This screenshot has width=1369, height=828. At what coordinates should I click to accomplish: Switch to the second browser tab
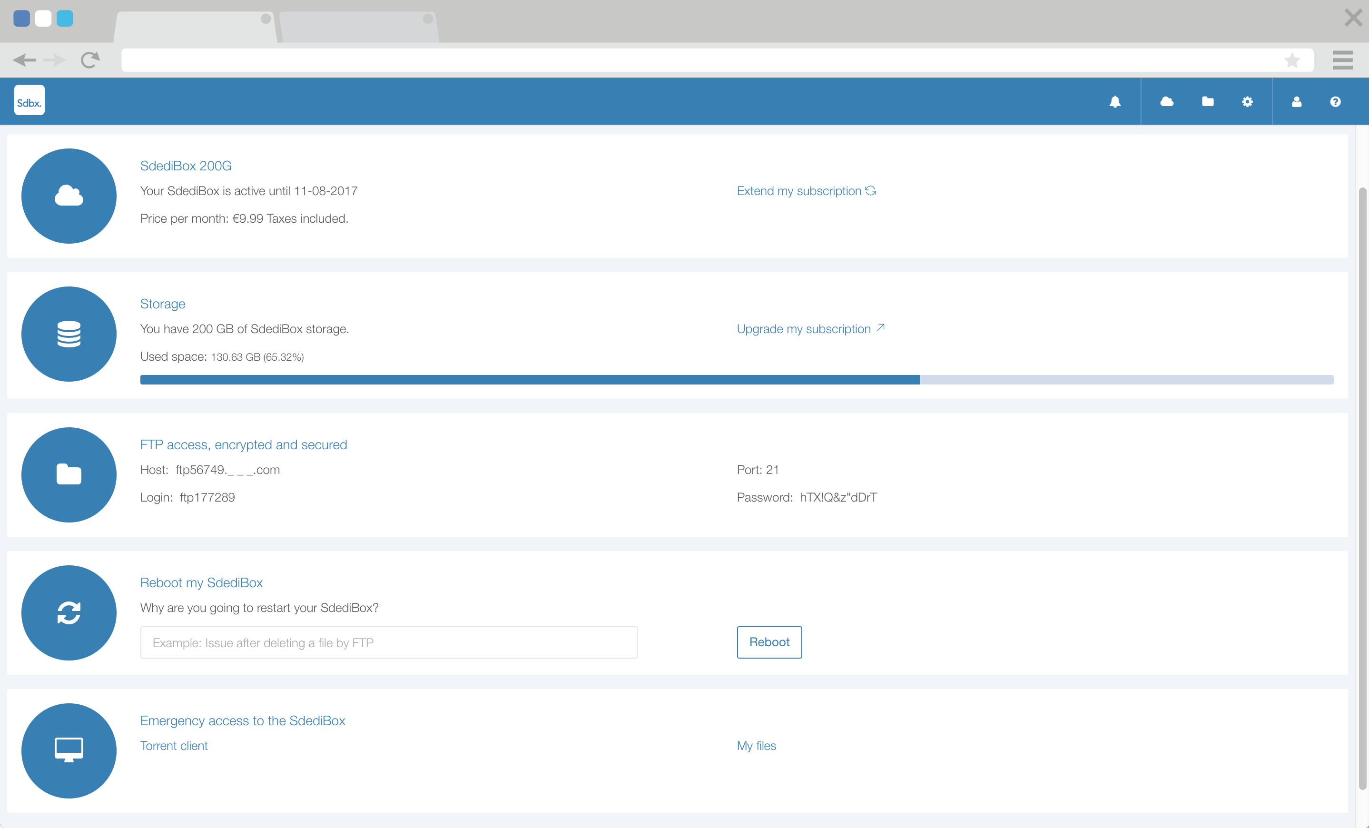358,27
